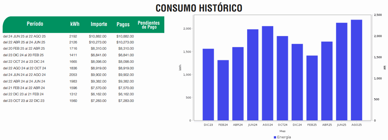Click the JUN25 bar in chart

click(x=342, y=72)
